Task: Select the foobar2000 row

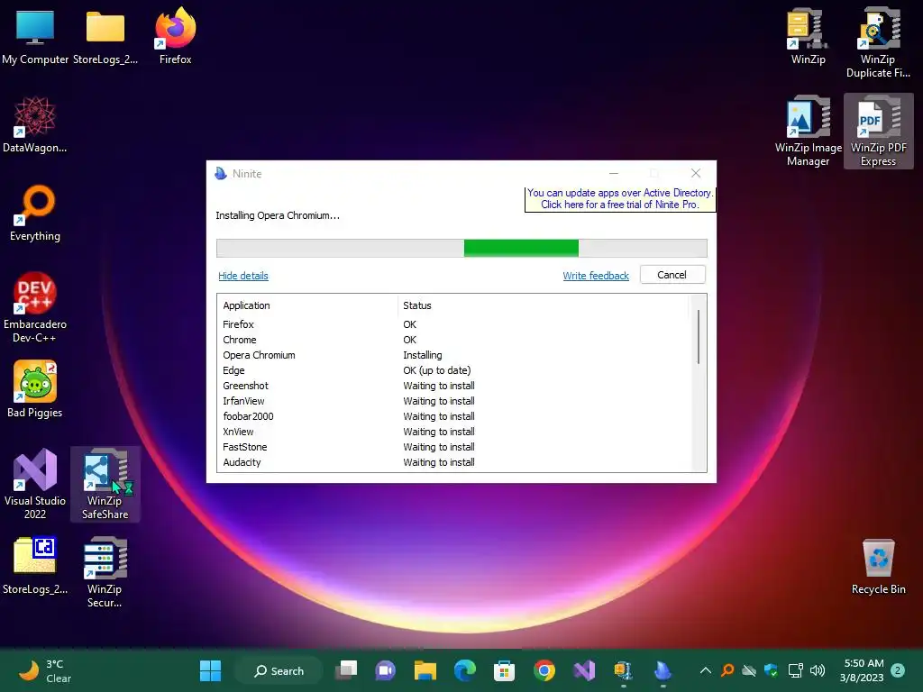Action: [453, 416]
